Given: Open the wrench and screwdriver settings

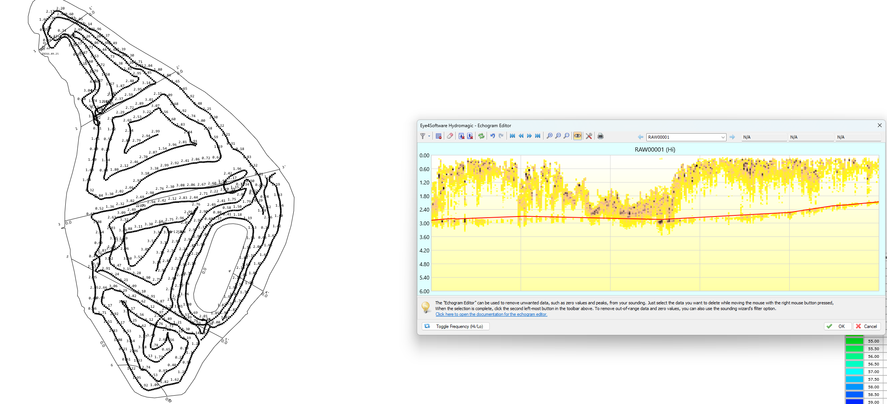Looking at the screenshot, I should click(589, 136).
